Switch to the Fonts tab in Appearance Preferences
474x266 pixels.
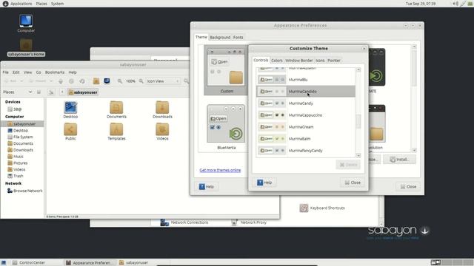pos(238,38)
